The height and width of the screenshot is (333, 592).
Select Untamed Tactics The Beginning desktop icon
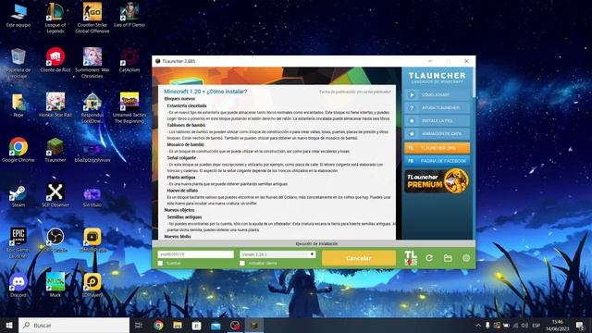129,108
